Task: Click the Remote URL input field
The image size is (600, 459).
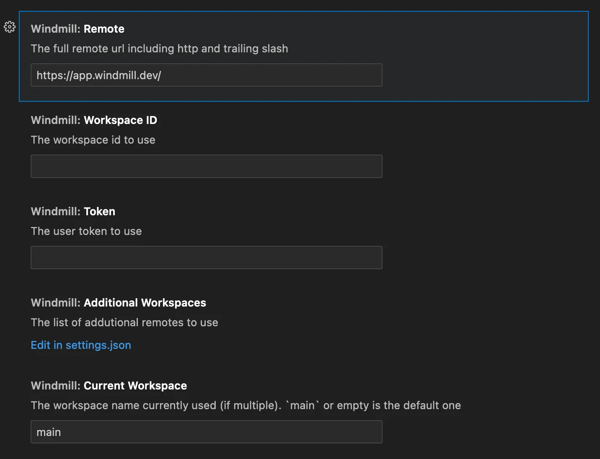Action: click(x=206, y=75)
